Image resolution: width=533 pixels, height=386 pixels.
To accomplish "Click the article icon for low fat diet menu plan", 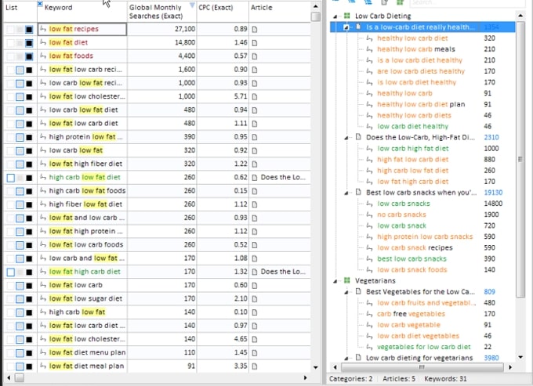I will tap(254, 353).
